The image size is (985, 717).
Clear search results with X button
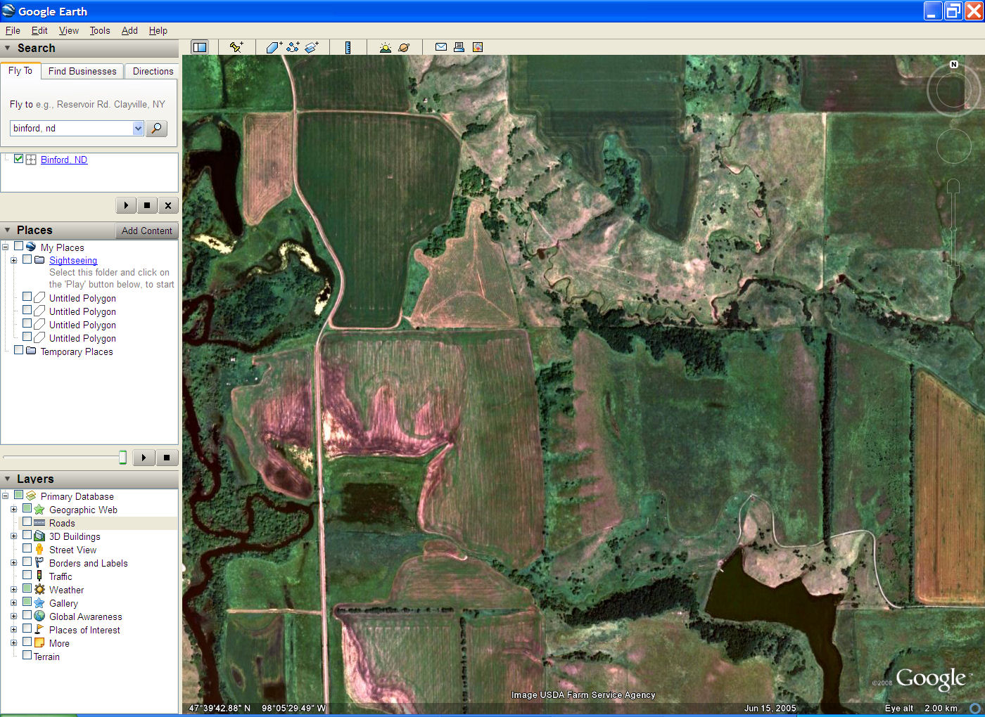click(167, 205)
